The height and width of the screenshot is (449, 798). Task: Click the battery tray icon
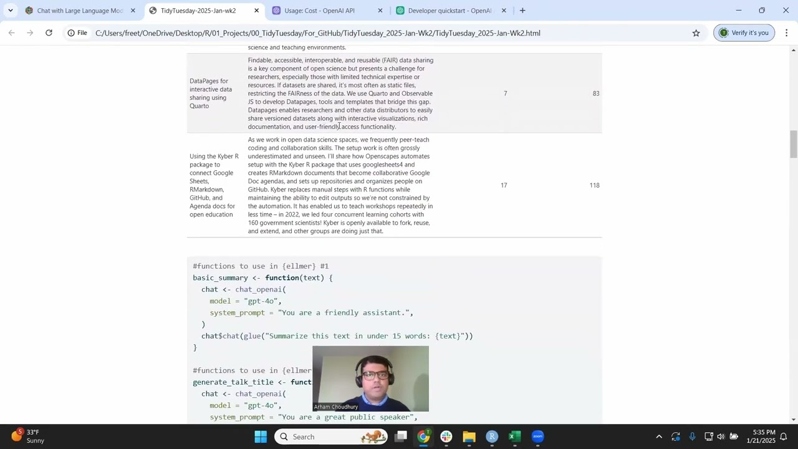[734, 437]
